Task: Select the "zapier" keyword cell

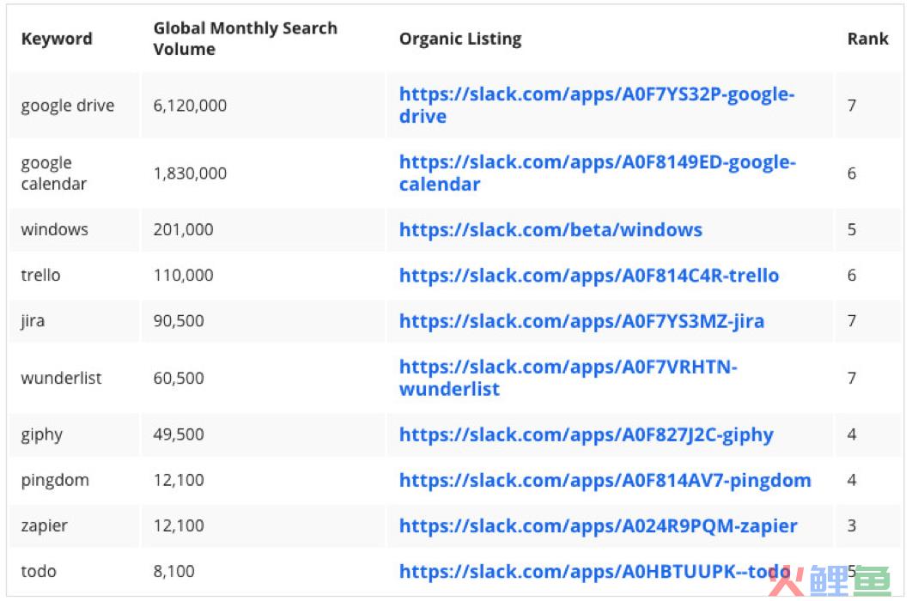Action: click(x=44, y=525)
